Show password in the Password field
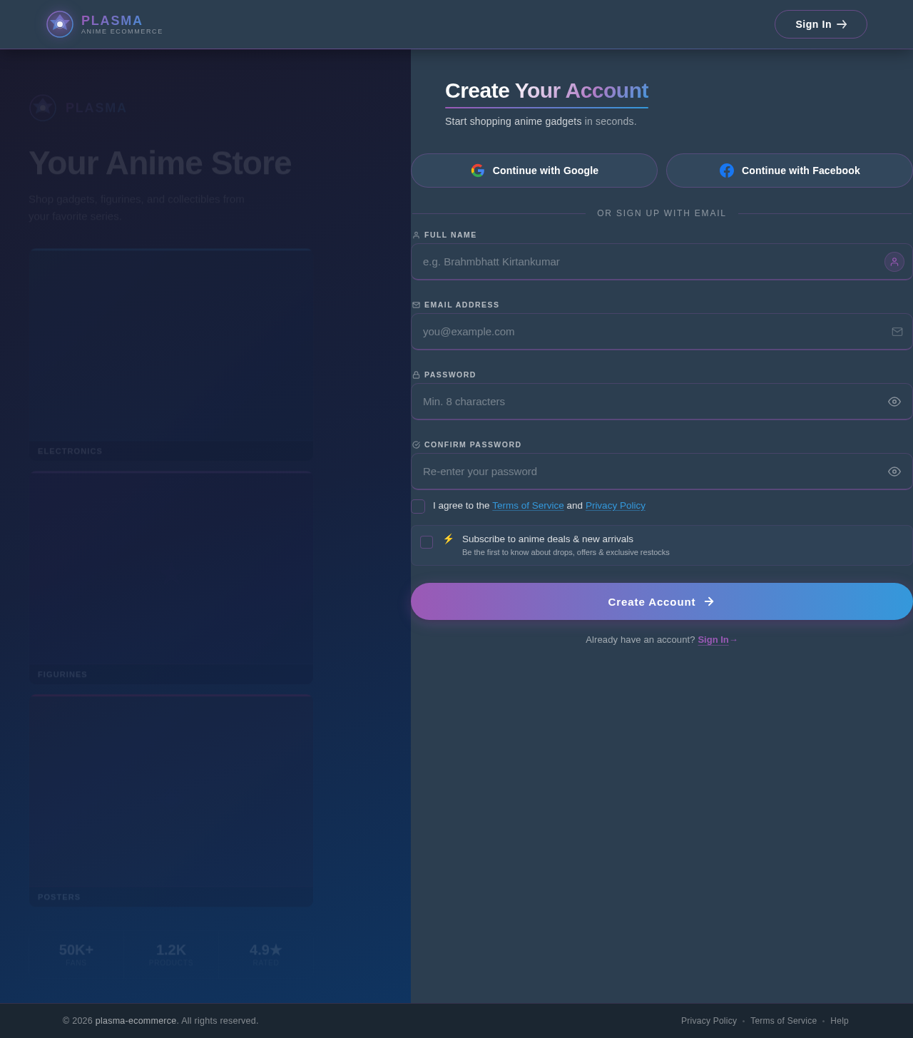This screenshot has height=1038, width=913. tap(894, 402)
